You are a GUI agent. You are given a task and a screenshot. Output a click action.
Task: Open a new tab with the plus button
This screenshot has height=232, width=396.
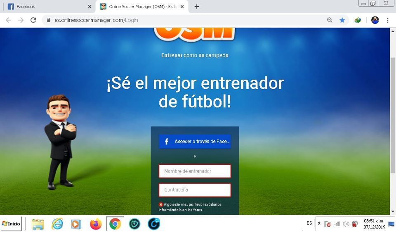tap(197, 7)
